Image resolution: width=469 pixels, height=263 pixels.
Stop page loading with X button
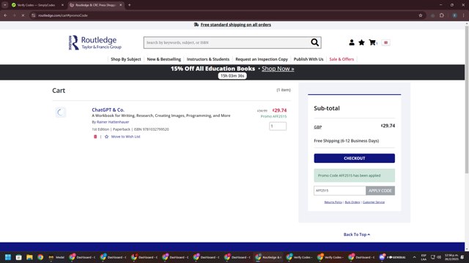23,15
